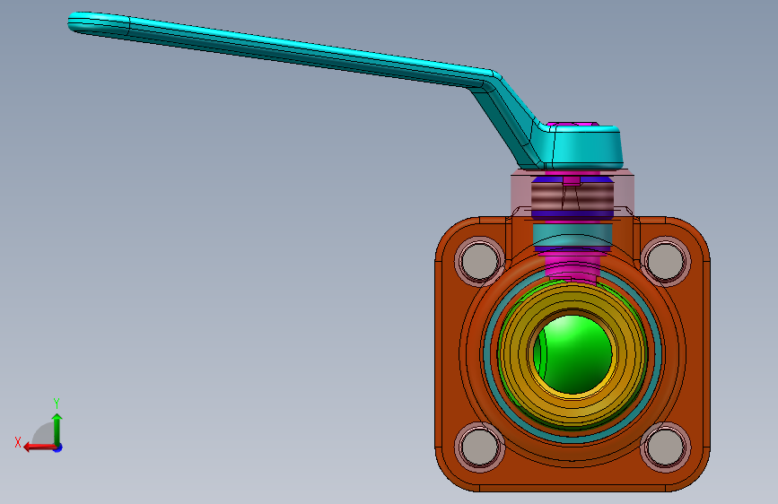Select the top-right flange bolt
Screen dimensions: 778x504
coord(666,262)
